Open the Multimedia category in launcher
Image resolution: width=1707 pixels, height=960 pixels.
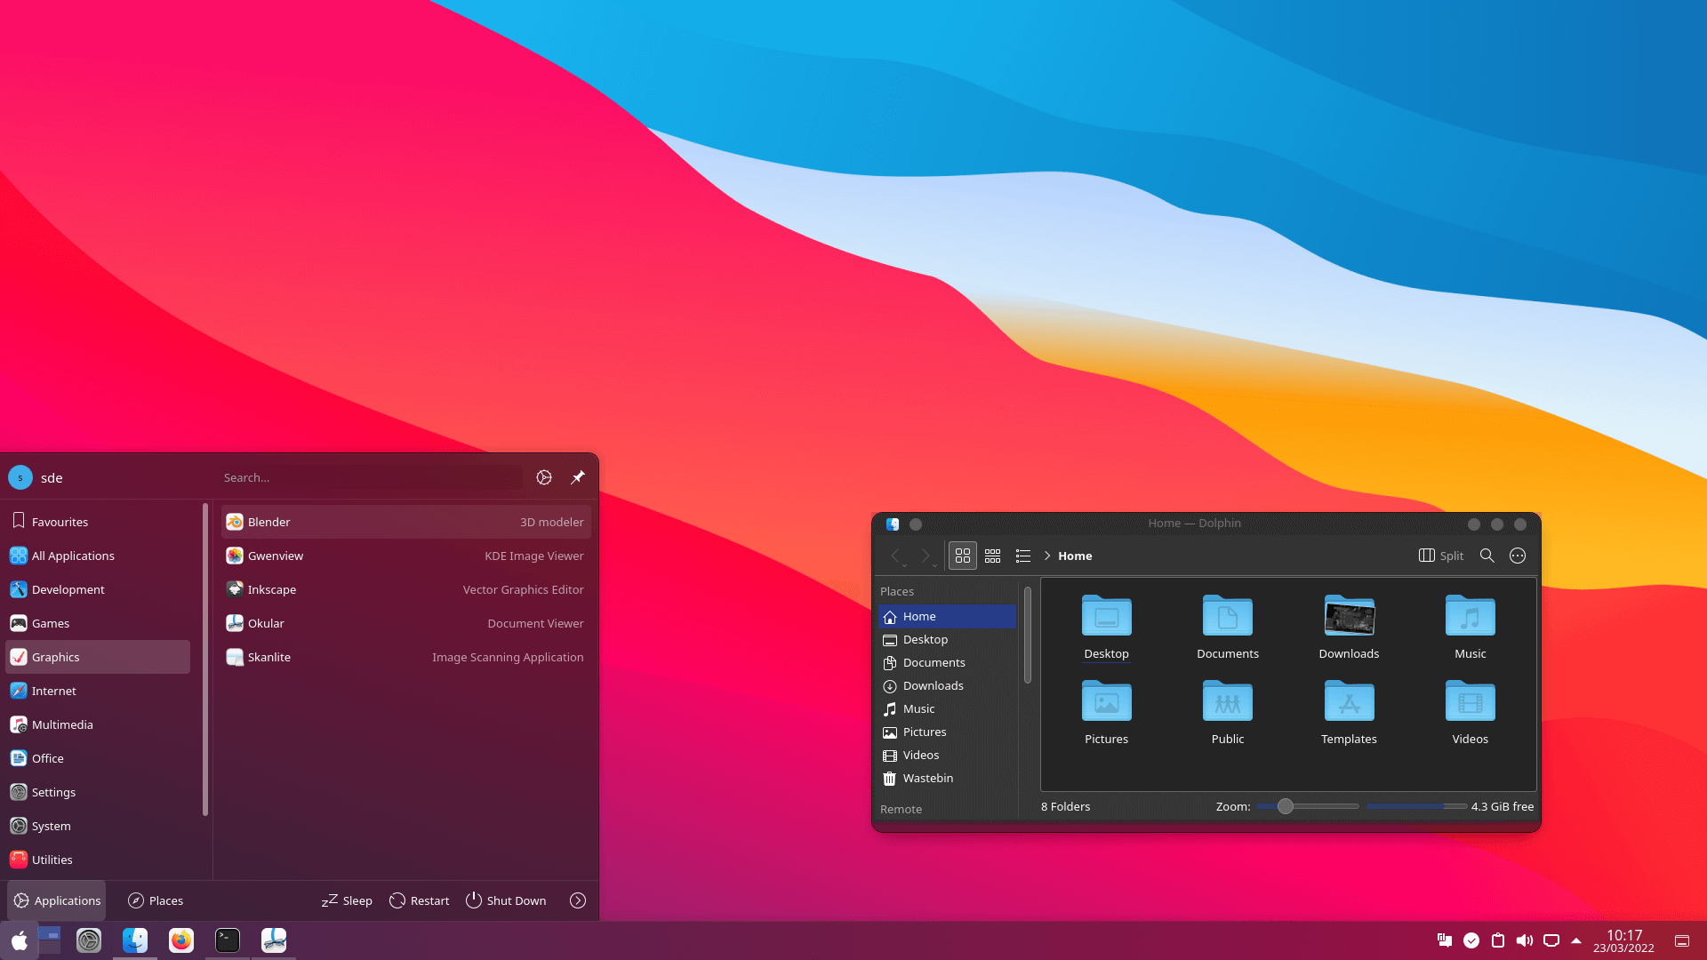(x=60, y=724)
